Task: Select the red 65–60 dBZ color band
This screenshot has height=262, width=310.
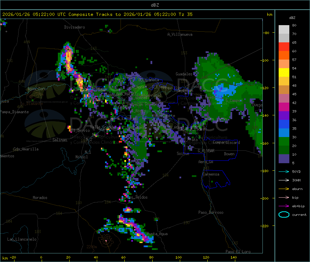Action: click(x=284, y=46)
